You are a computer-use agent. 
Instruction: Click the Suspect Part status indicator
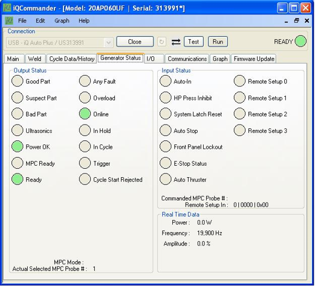click(18, 97)
